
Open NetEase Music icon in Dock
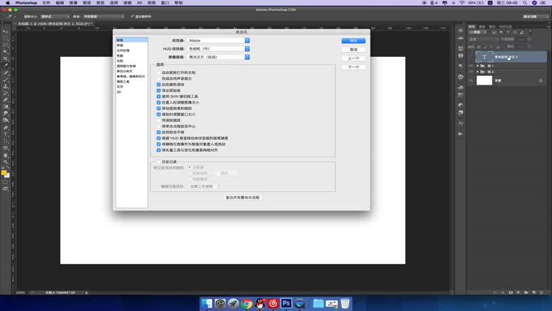coord(273,304)
